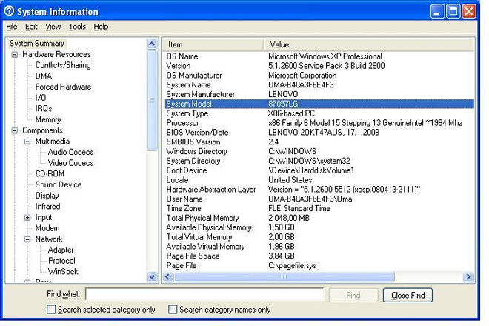
Task: Select WinSock tree item
Action: (63, 272)
